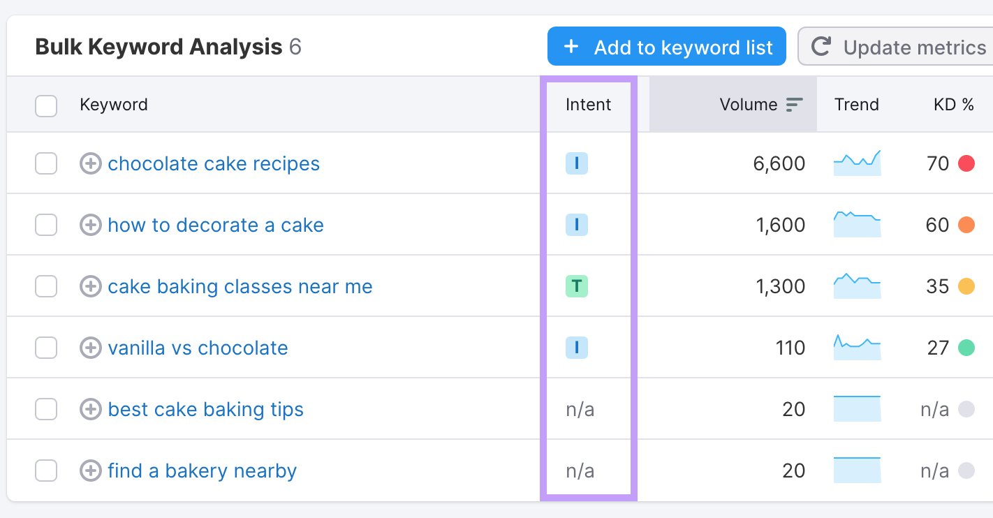Click the Trend column header

click(x=857, y=104)
